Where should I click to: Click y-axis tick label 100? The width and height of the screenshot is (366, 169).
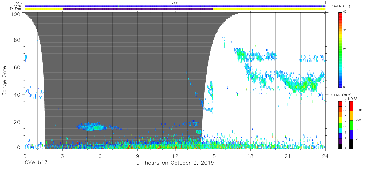(16, 14)
